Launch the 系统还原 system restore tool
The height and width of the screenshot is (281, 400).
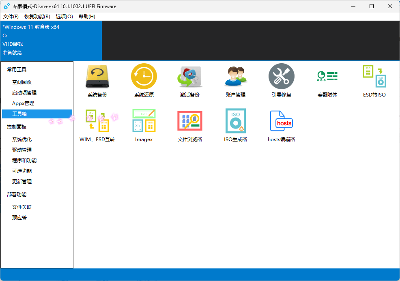tap(144, 80)
